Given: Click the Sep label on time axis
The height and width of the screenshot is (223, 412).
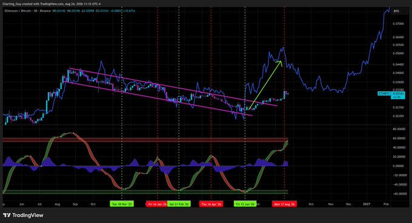Looking at the screenshot, I should click(75, 204).
